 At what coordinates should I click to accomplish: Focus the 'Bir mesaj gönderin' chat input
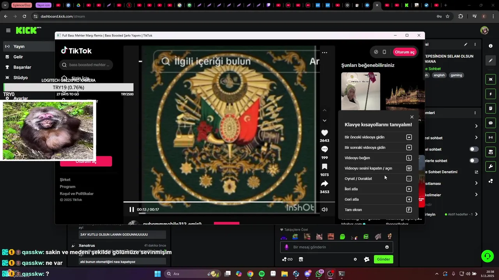point(336,247)
